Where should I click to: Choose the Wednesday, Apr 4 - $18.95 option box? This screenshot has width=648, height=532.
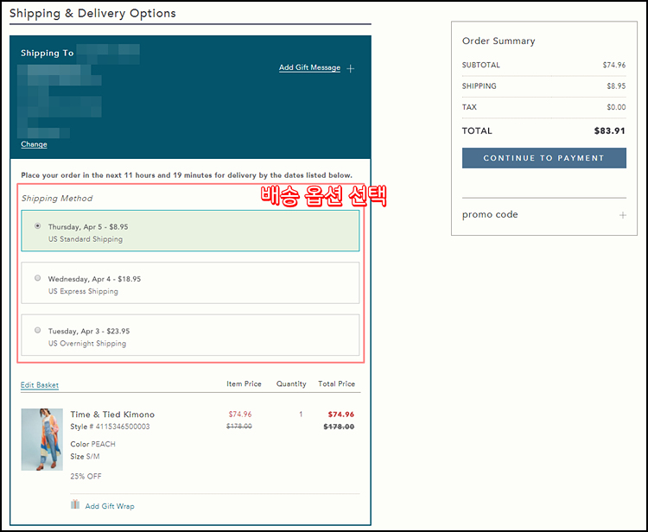point(190,283)
